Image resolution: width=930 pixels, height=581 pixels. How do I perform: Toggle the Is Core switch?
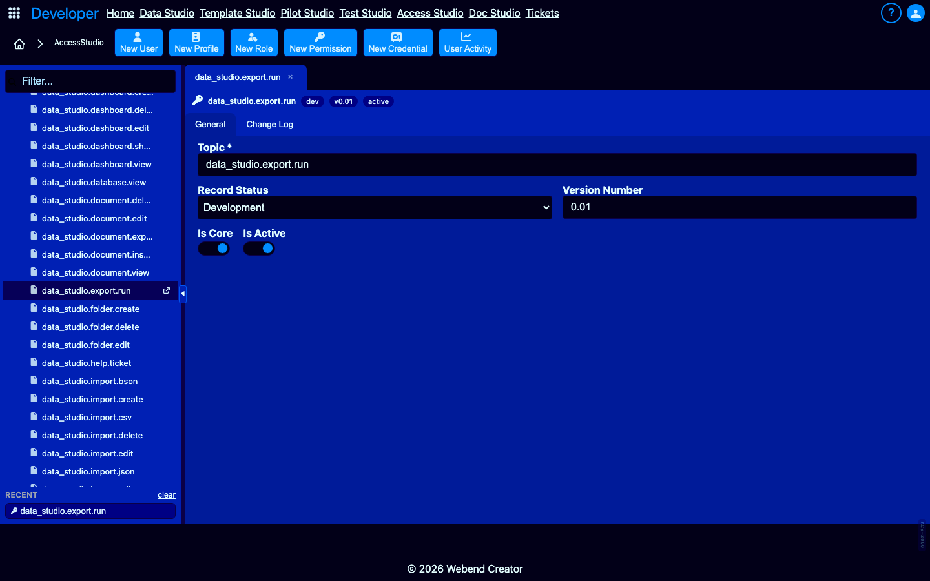coord(214,249)
